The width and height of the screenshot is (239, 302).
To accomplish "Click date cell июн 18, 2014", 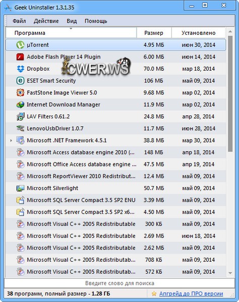I will tap(198, 236).
